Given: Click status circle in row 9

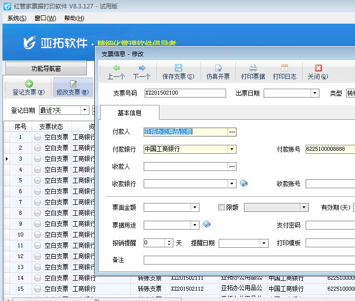Looking at the screenshot, I should point(38,224).
